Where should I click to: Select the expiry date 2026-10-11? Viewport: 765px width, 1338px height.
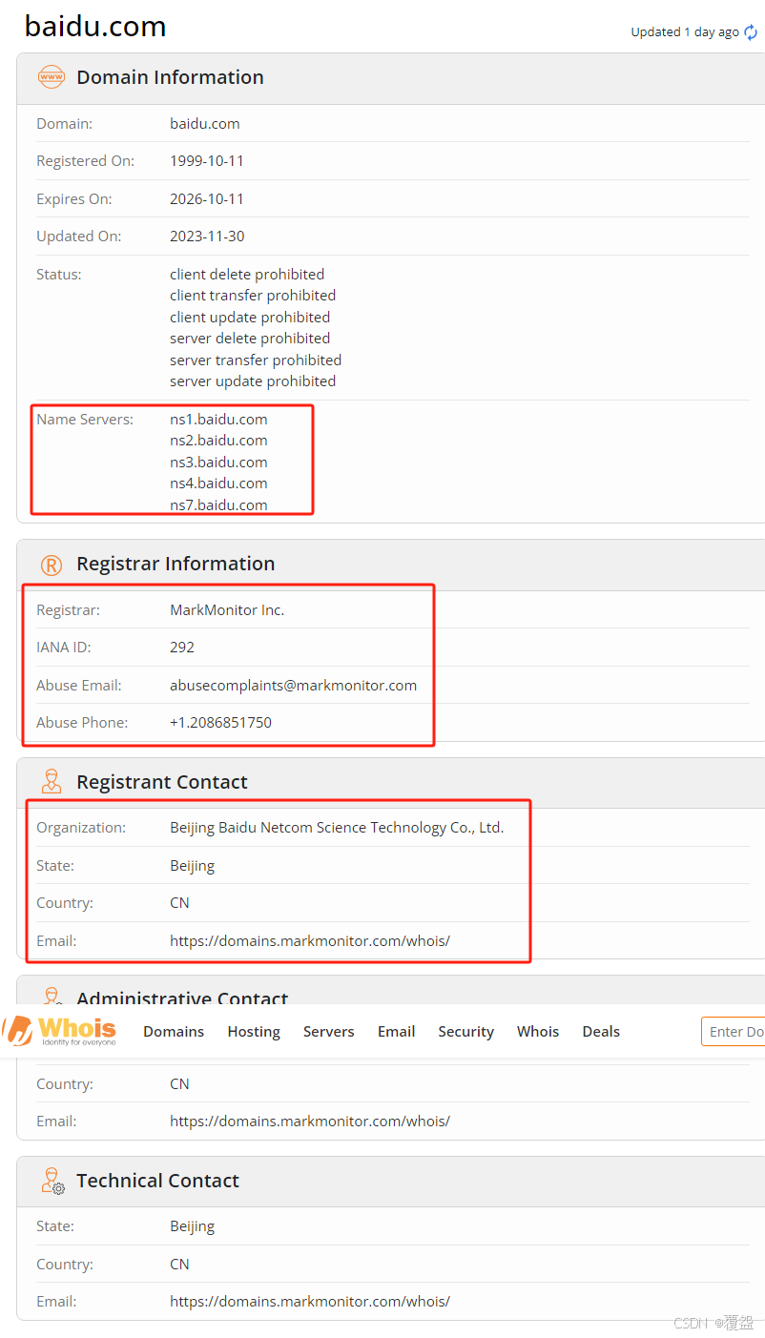tap(207, 199)
